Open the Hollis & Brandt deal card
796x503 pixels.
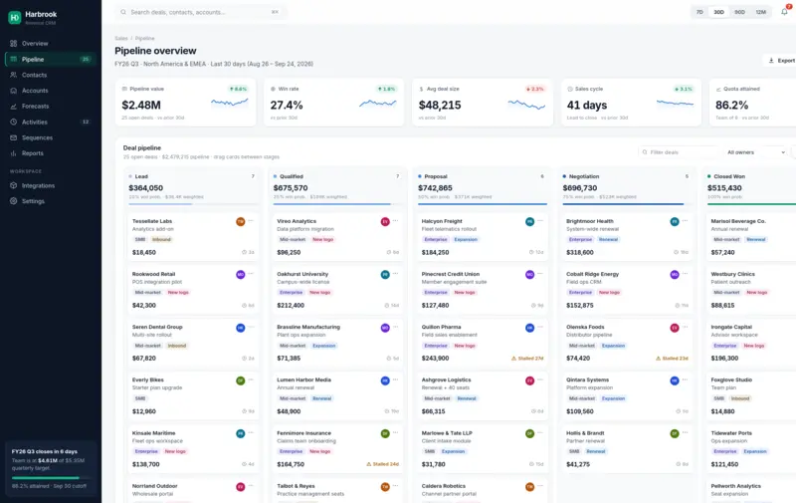click(627, 448)
